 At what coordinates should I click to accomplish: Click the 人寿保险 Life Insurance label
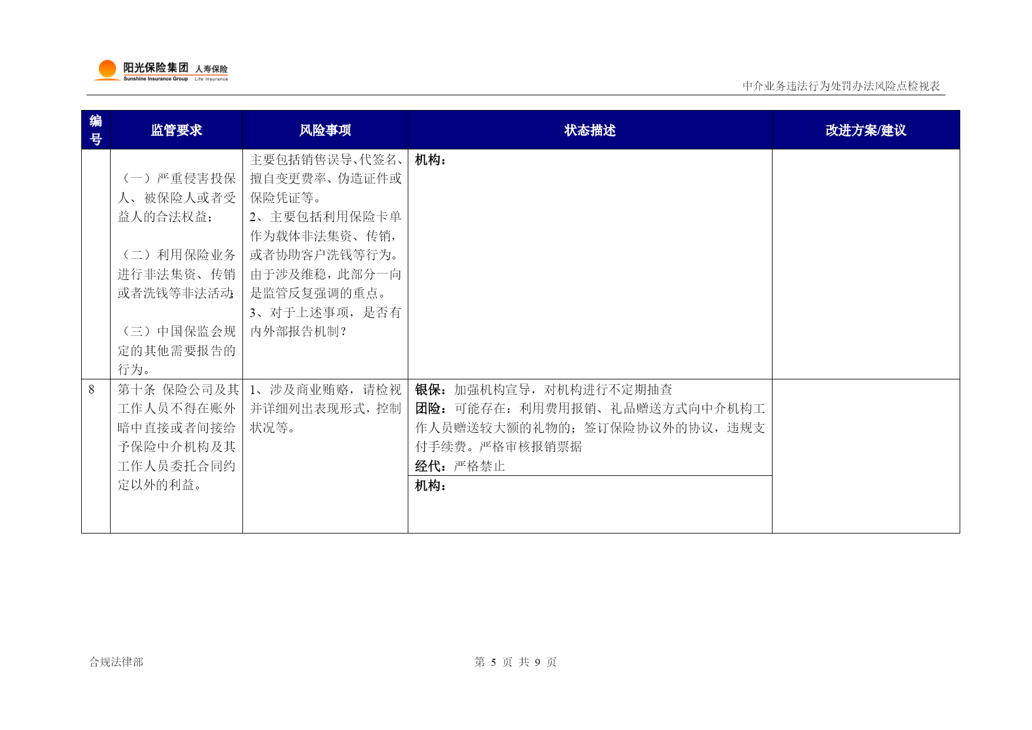click(211, 72)
